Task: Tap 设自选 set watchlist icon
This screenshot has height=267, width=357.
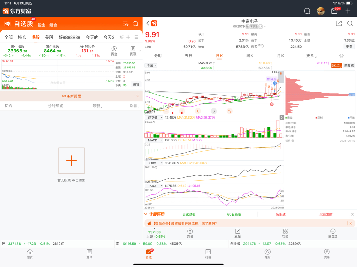Action: (333, 233)
